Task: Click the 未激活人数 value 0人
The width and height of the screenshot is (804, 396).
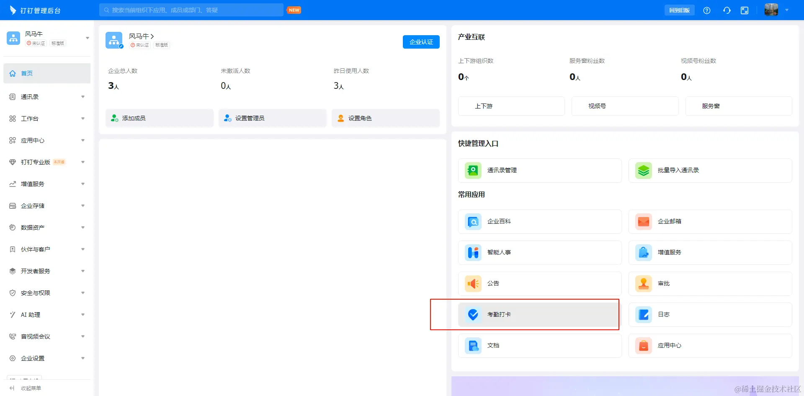Action: point(226,86)
